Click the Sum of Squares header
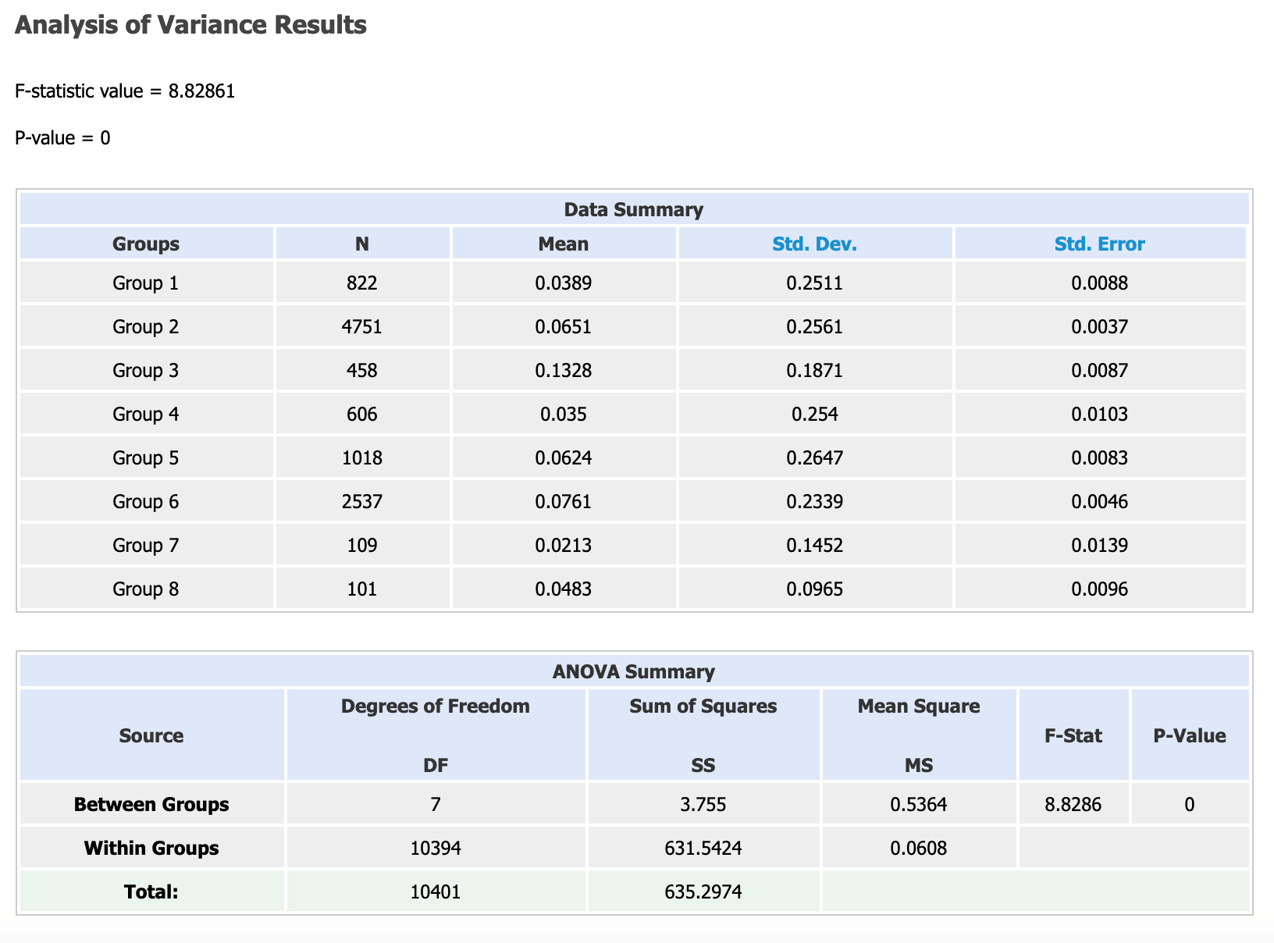This screenshot has height=943, width=1274. click(703, 706)
